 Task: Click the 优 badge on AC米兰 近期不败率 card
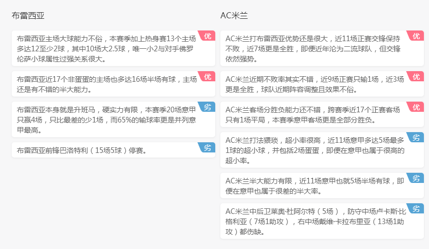[416, 77]
